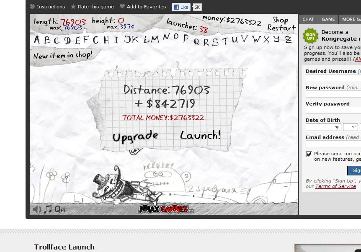
Task: Click the Instructions icon
Action: (x=32, y=6)
